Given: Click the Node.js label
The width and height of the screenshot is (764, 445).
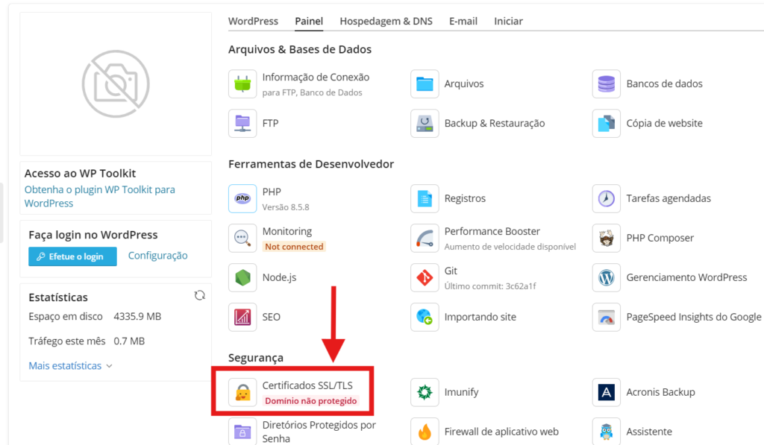Looking at the screenshot, I should tap(279, 277).
